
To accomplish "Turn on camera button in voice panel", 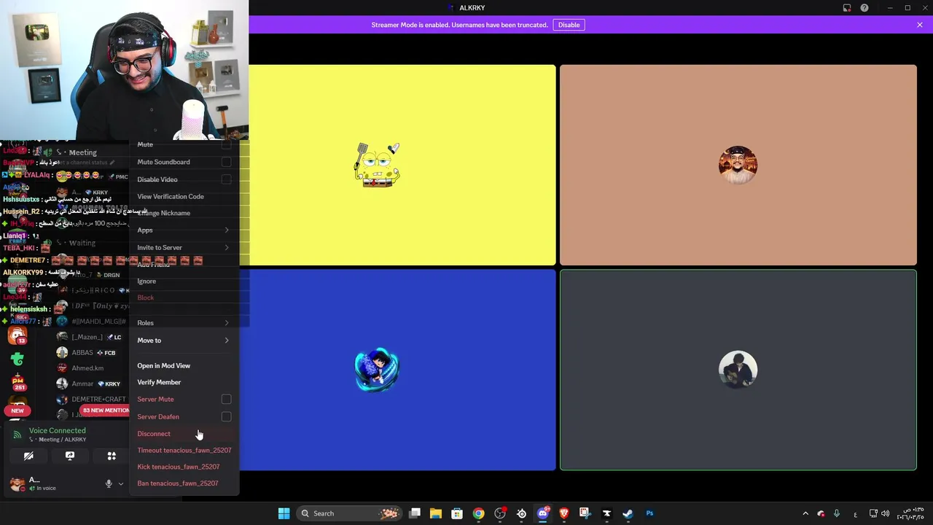I will point(28,456).
